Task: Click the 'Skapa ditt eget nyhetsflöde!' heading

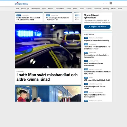Action: 91,17
